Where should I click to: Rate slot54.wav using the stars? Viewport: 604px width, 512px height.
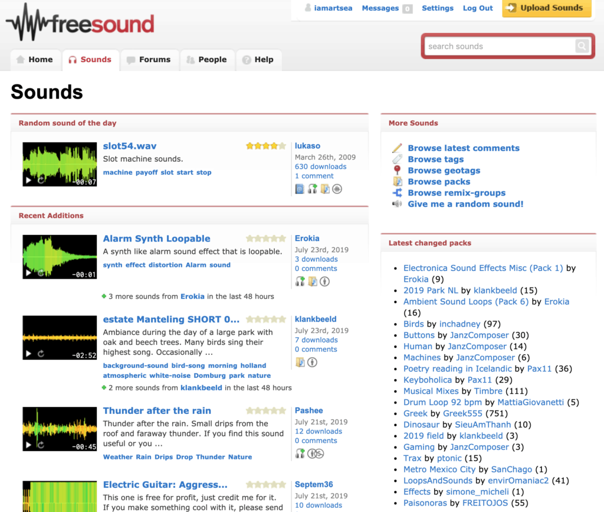[x=266, y=146]
